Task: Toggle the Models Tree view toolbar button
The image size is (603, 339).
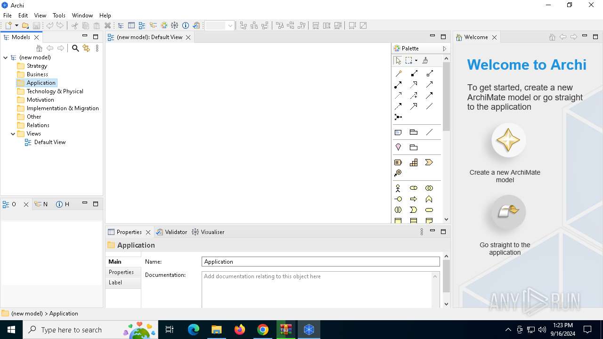Action: click(x=121, y=25)
